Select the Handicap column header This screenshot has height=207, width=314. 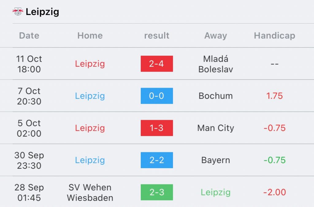(x=274, y=35)
